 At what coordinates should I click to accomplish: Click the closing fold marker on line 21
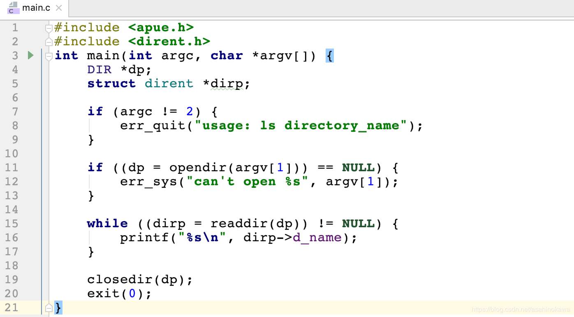49,308
